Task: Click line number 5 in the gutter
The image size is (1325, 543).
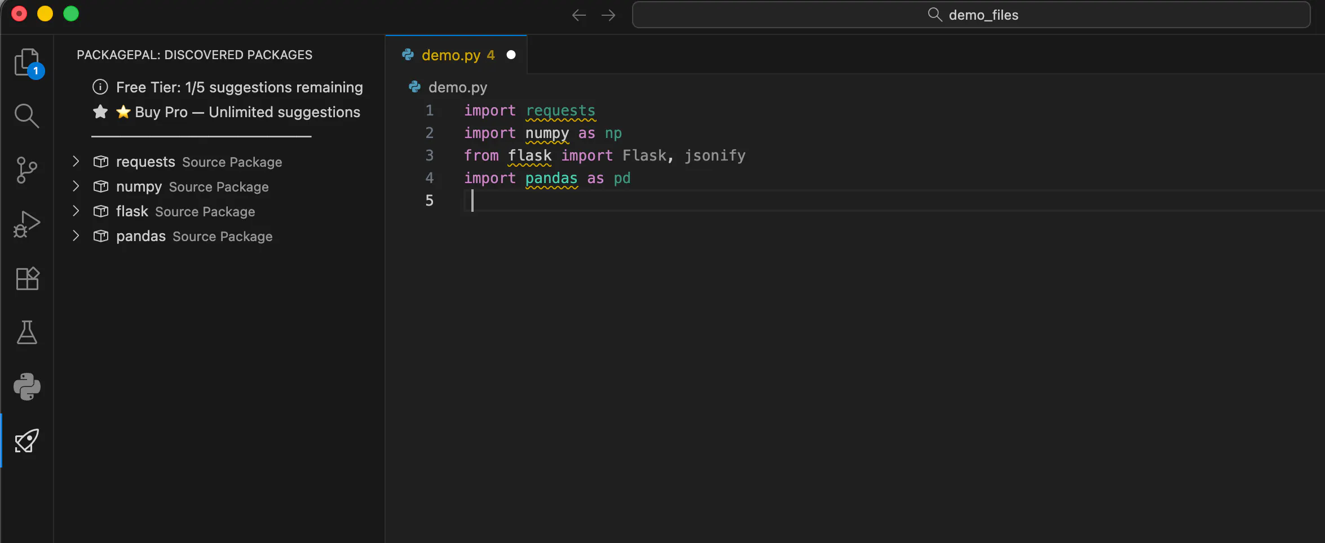Action: [x=430, y=201]
